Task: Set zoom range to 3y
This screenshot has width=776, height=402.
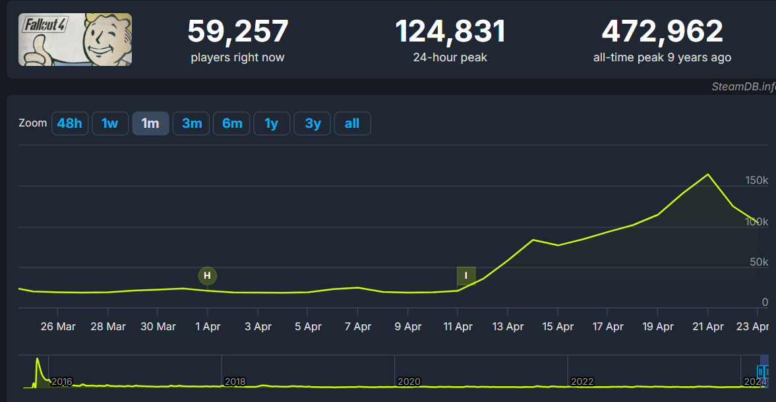Action: (313, 123)
